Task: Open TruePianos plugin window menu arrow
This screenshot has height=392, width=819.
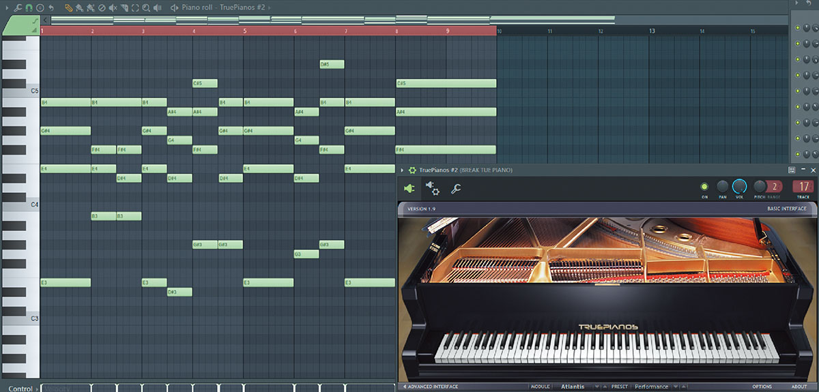Action: click(402, 170)
